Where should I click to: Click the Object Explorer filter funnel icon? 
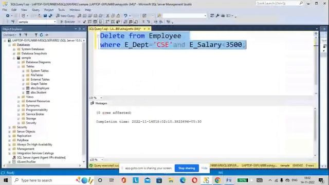(36, 35)
